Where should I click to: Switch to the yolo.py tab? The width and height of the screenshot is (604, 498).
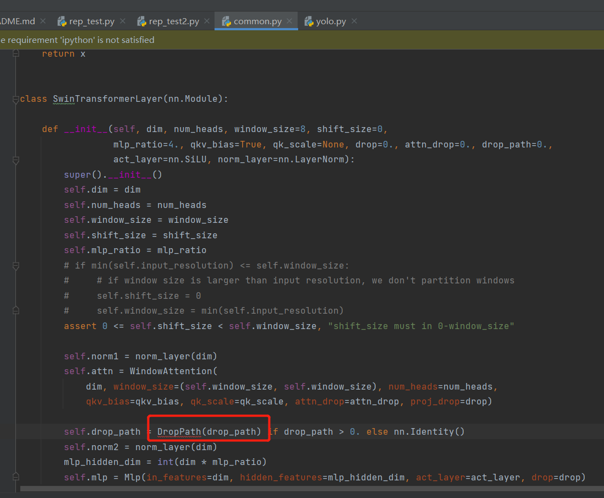[331, 21]
